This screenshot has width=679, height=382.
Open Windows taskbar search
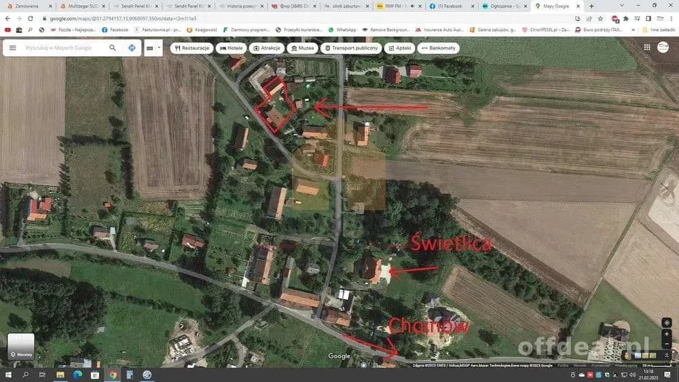25,375
